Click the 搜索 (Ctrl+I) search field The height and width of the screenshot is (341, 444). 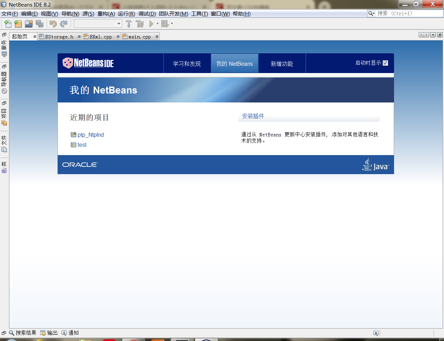pyautogui.click(x=409, y=14)
